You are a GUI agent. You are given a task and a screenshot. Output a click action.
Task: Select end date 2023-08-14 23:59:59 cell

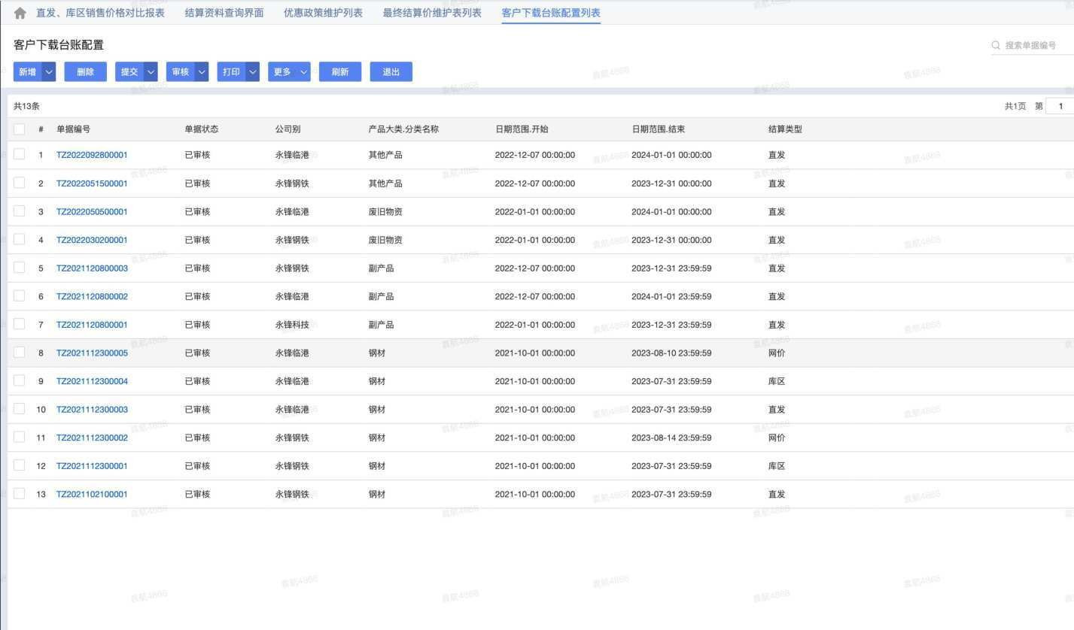pyautogui.click(x=671, y=438)
